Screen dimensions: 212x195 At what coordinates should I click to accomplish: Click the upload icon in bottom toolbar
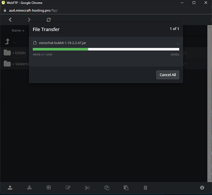click(x=10, y=188)
